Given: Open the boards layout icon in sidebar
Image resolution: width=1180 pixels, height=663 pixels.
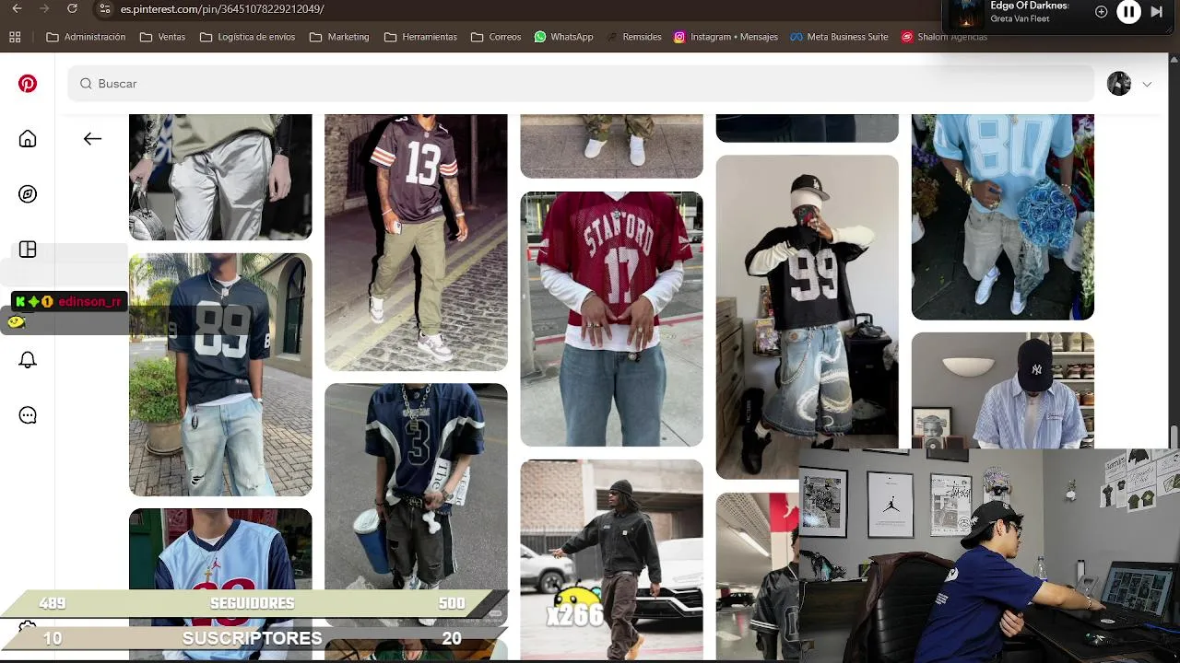Looking at the screenshot, I should click(28, 250).
